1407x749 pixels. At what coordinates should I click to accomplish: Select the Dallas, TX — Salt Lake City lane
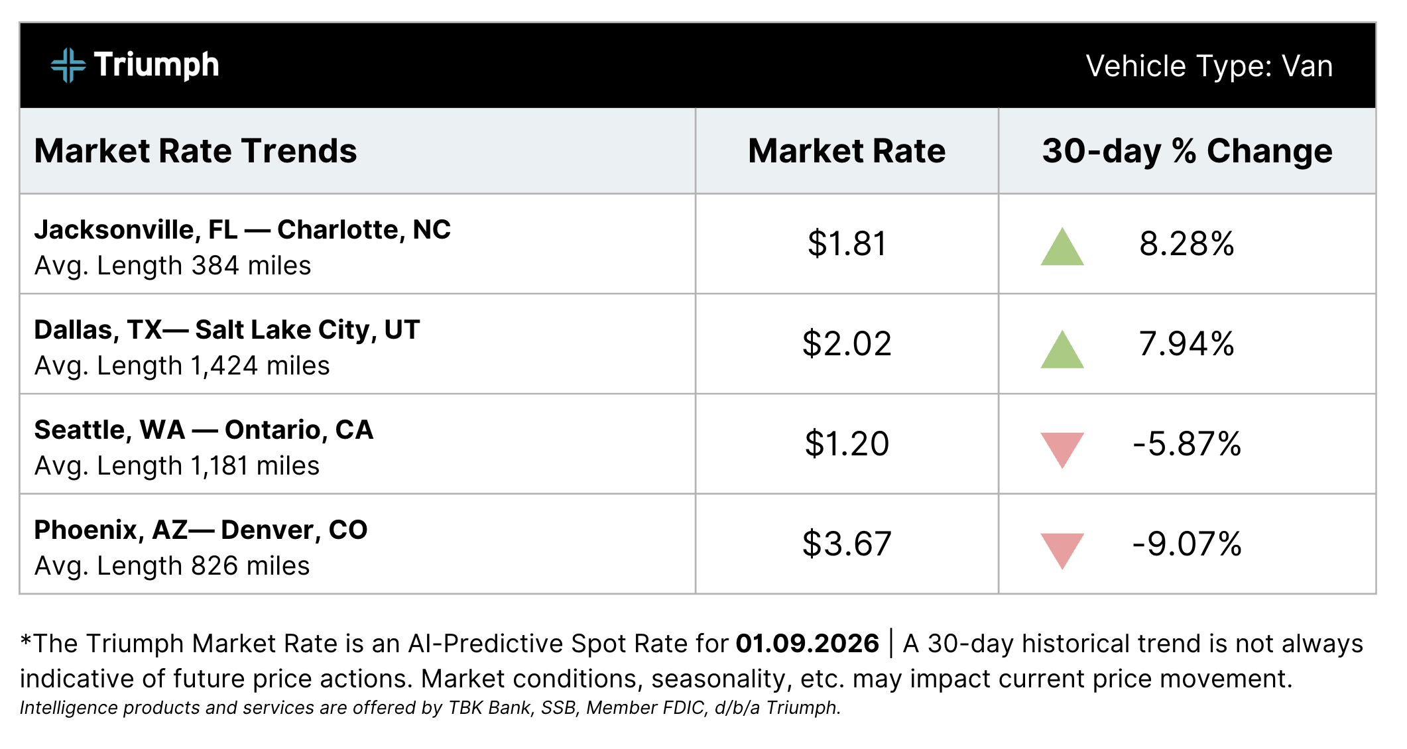(x=227, y=330)
